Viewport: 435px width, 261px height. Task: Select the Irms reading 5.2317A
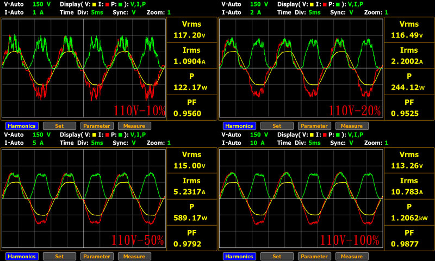pos(189,191)
